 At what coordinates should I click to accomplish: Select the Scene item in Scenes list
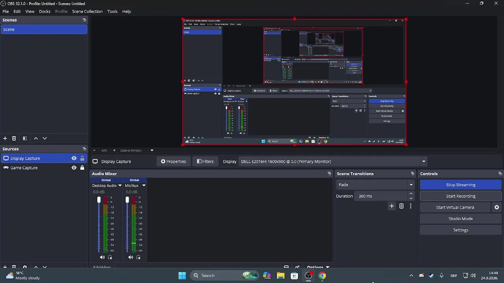pos(44,29)
